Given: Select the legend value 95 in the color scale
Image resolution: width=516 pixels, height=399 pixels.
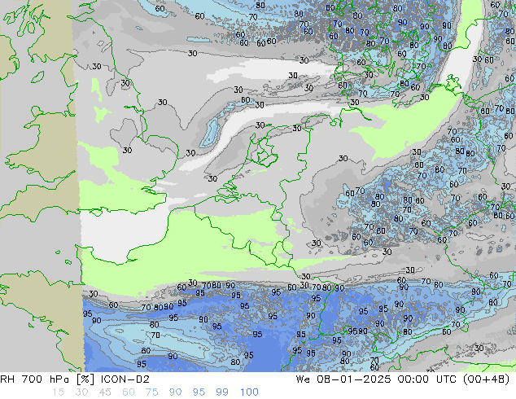Looking at the screenshot, I should click(199, 392).
